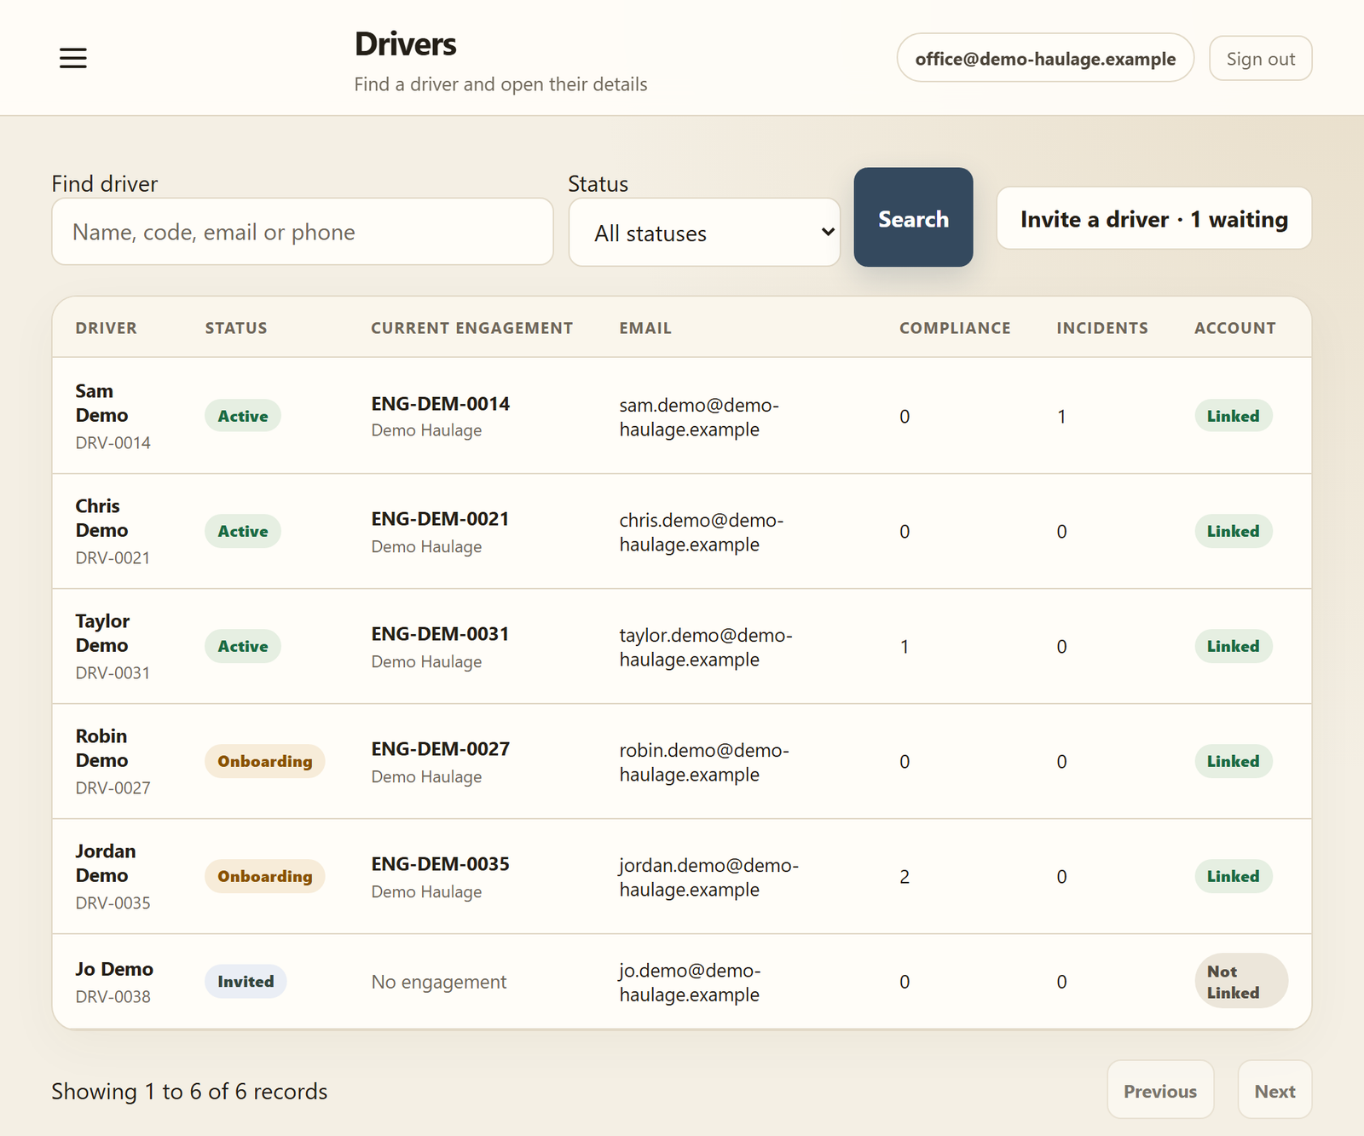Click the Driver column header
Screen dimensions: 1364x1136
point(106,328)
